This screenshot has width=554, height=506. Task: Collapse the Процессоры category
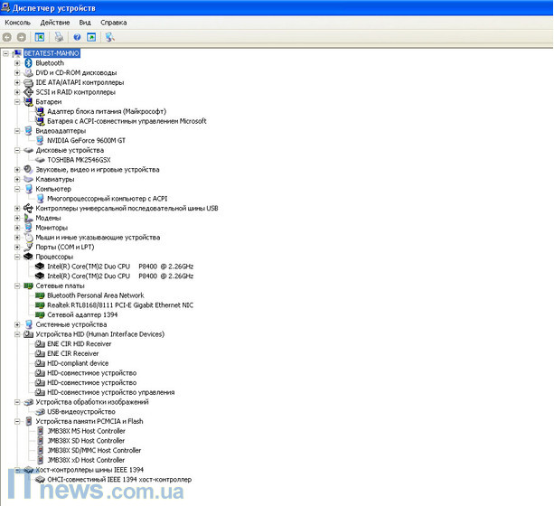[17, 257]
